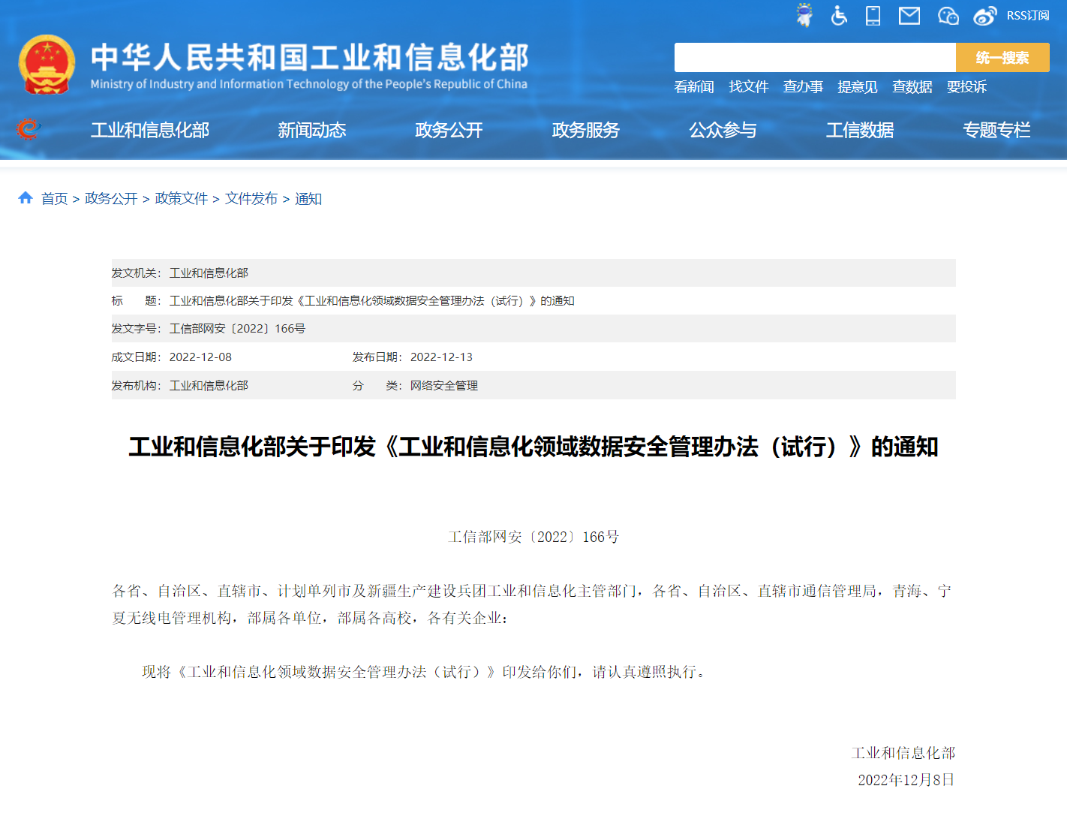The image size is (1067, 819).
Task: Select 政务公开 in the navigation bar
Action: (x=449, y=131)
